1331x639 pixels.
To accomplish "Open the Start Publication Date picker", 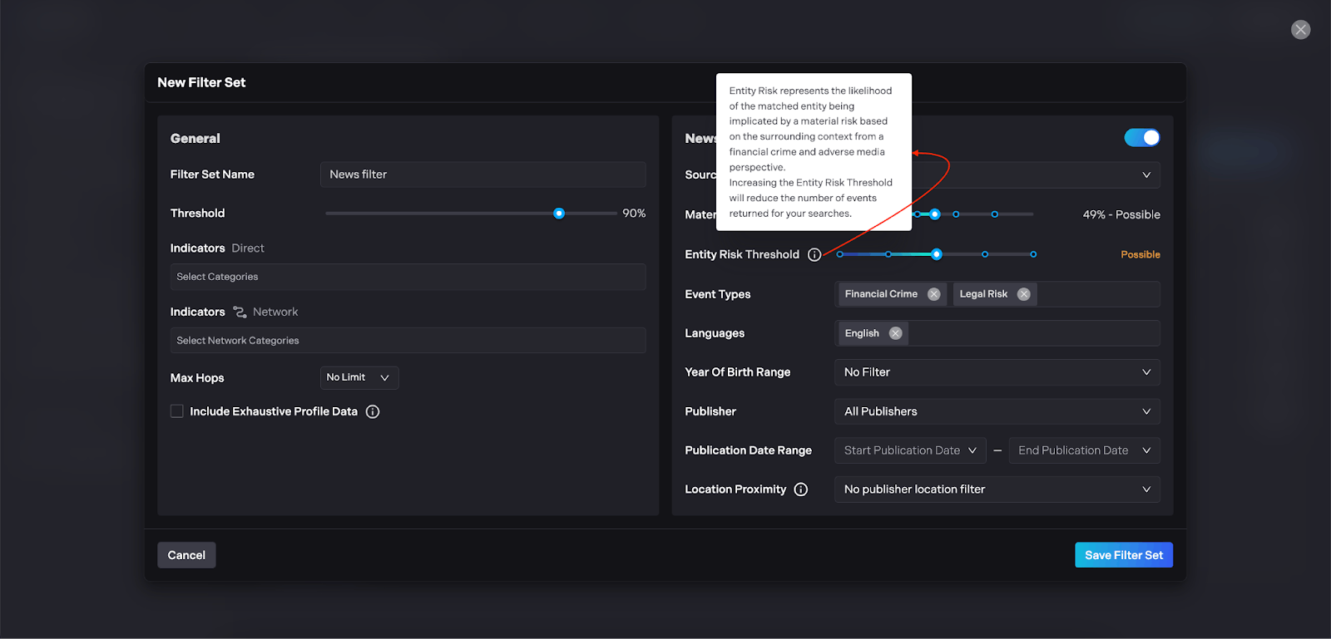I will [x=910, y=450].
